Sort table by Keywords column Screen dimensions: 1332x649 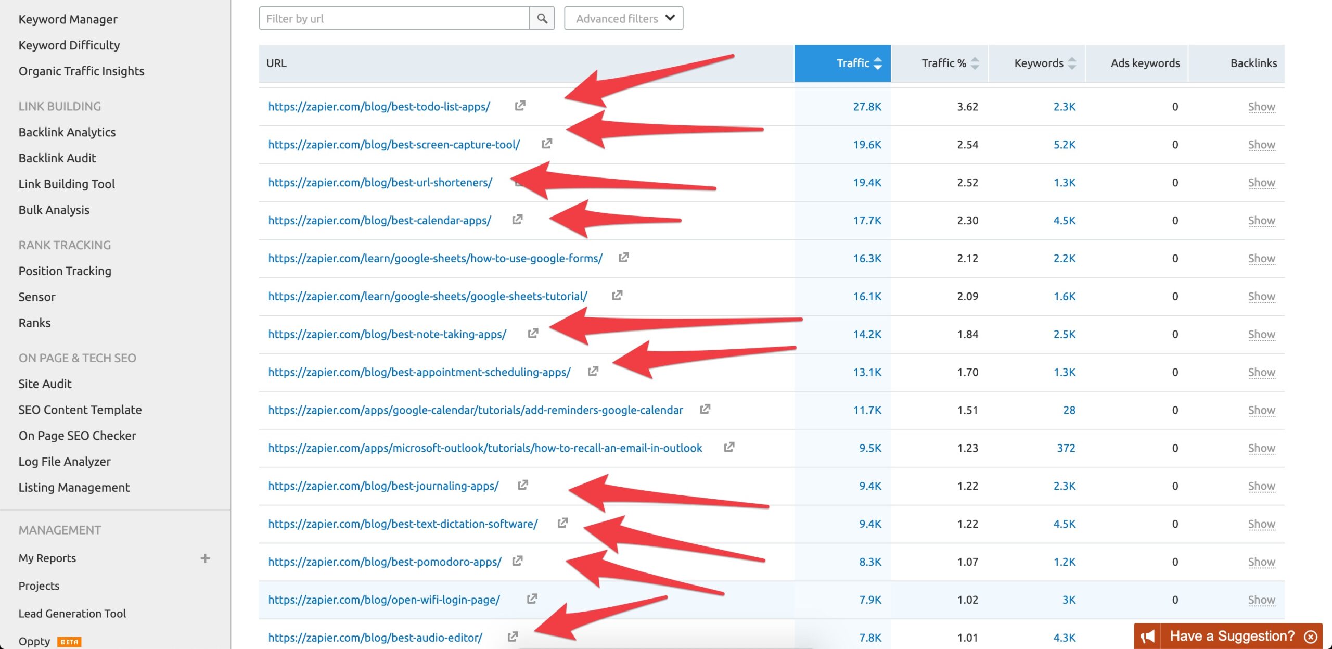click(1037, 63)
